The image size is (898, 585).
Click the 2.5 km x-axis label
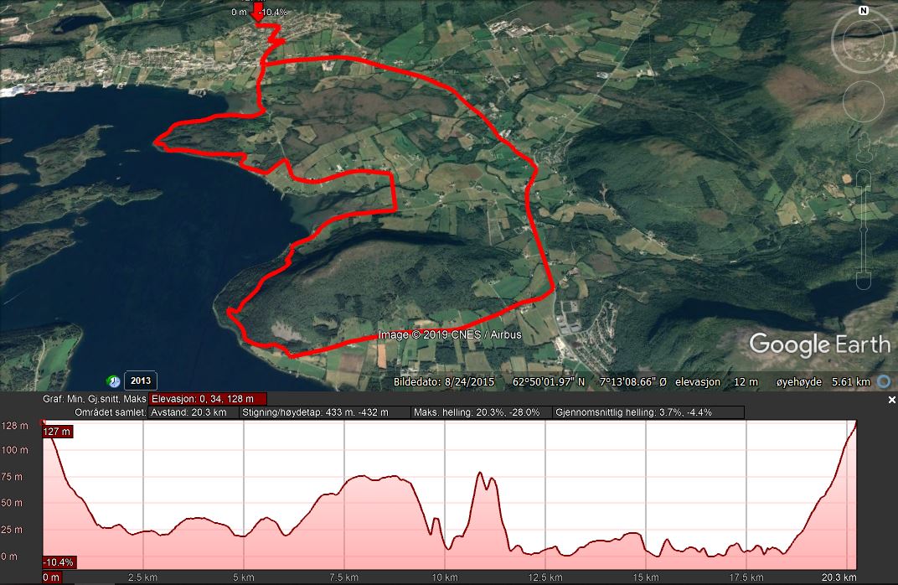click(142, 577)
